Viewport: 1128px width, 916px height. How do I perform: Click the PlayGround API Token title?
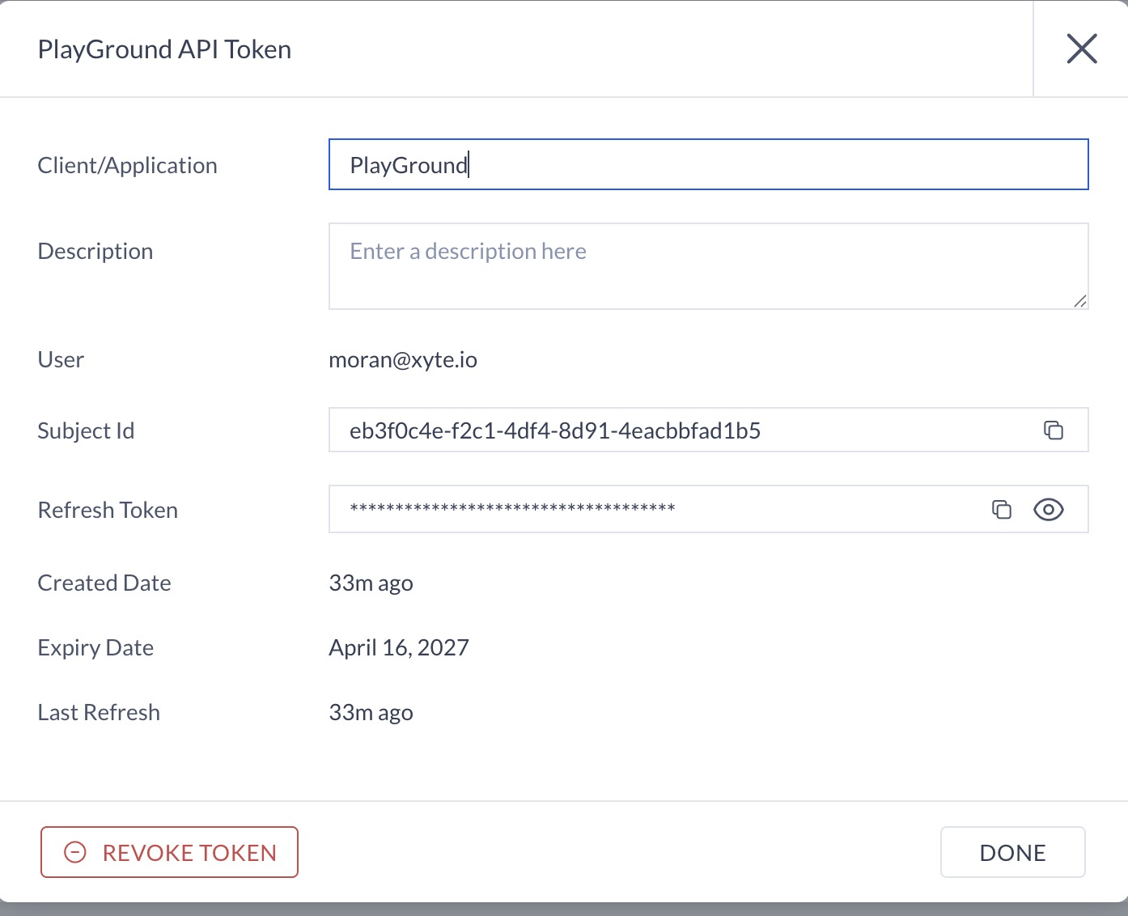tap(164, 49)
